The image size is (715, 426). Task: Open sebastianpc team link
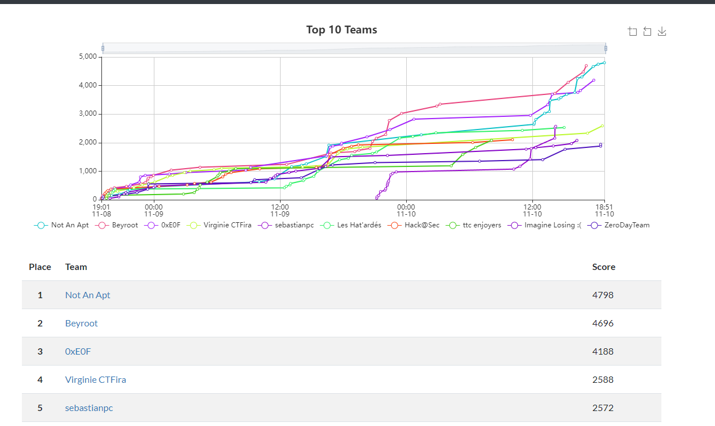89,408
